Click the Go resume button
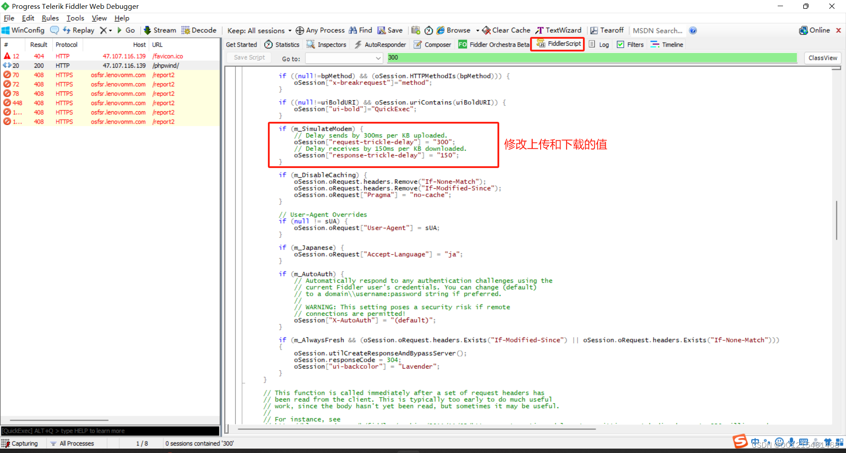846x453 pixels. (126, 30)
